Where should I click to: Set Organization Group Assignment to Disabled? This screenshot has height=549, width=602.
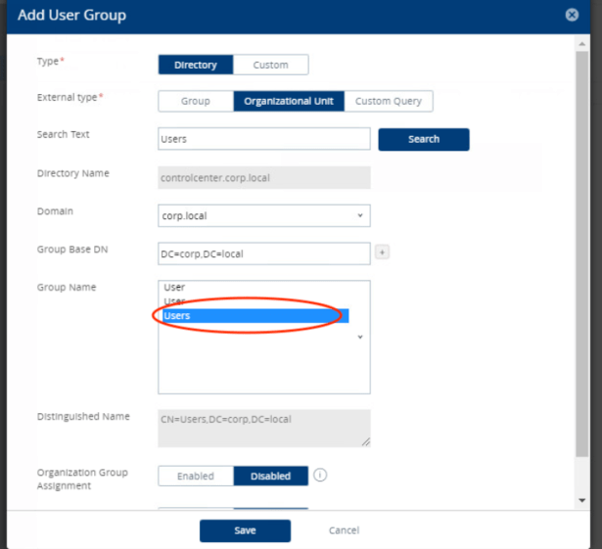pyautogui.click(x=270, y=476)
